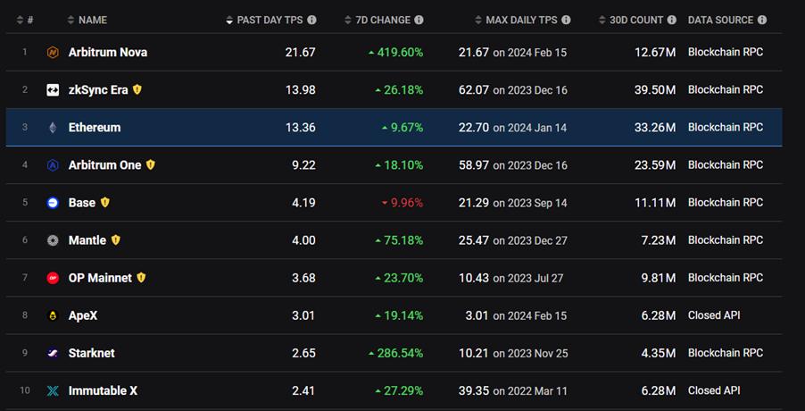Click the zkSync Era logo icon

[53, 90]
